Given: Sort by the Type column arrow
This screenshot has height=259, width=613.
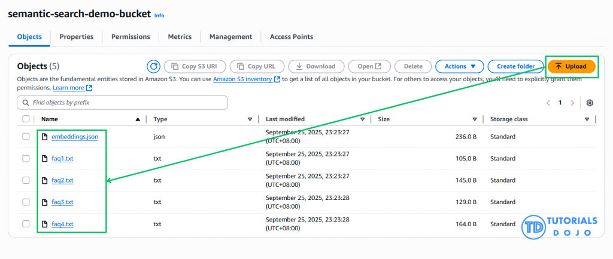Looking at the screenshot, I should click(250, 119).
